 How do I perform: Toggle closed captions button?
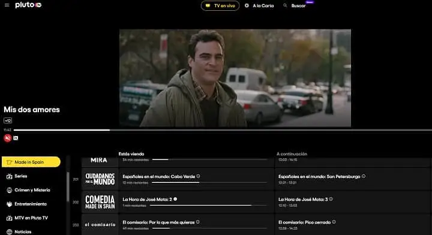coord(16,138)
